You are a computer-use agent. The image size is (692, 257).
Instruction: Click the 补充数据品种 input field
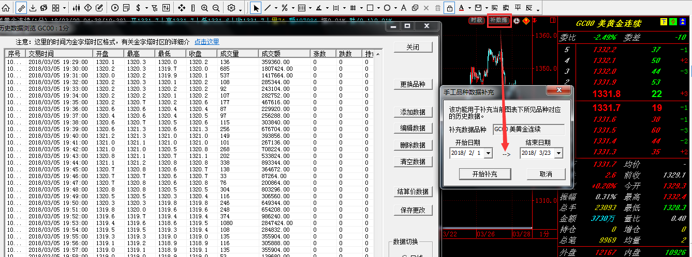pos(528,129)
